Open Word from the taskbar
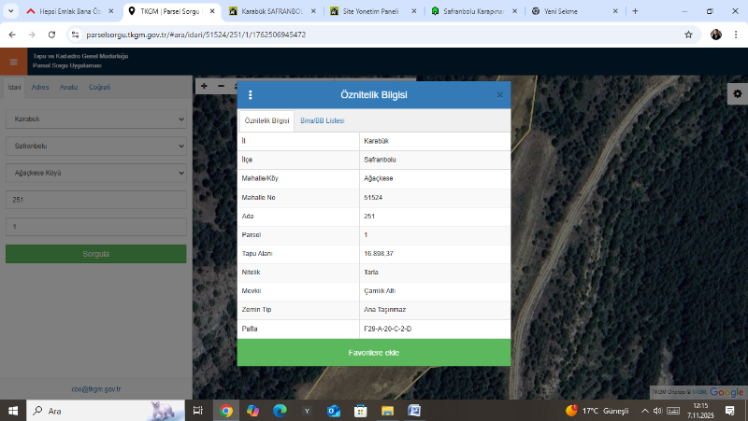The height and width of the screenshot is (421, 748). [414, 411]
